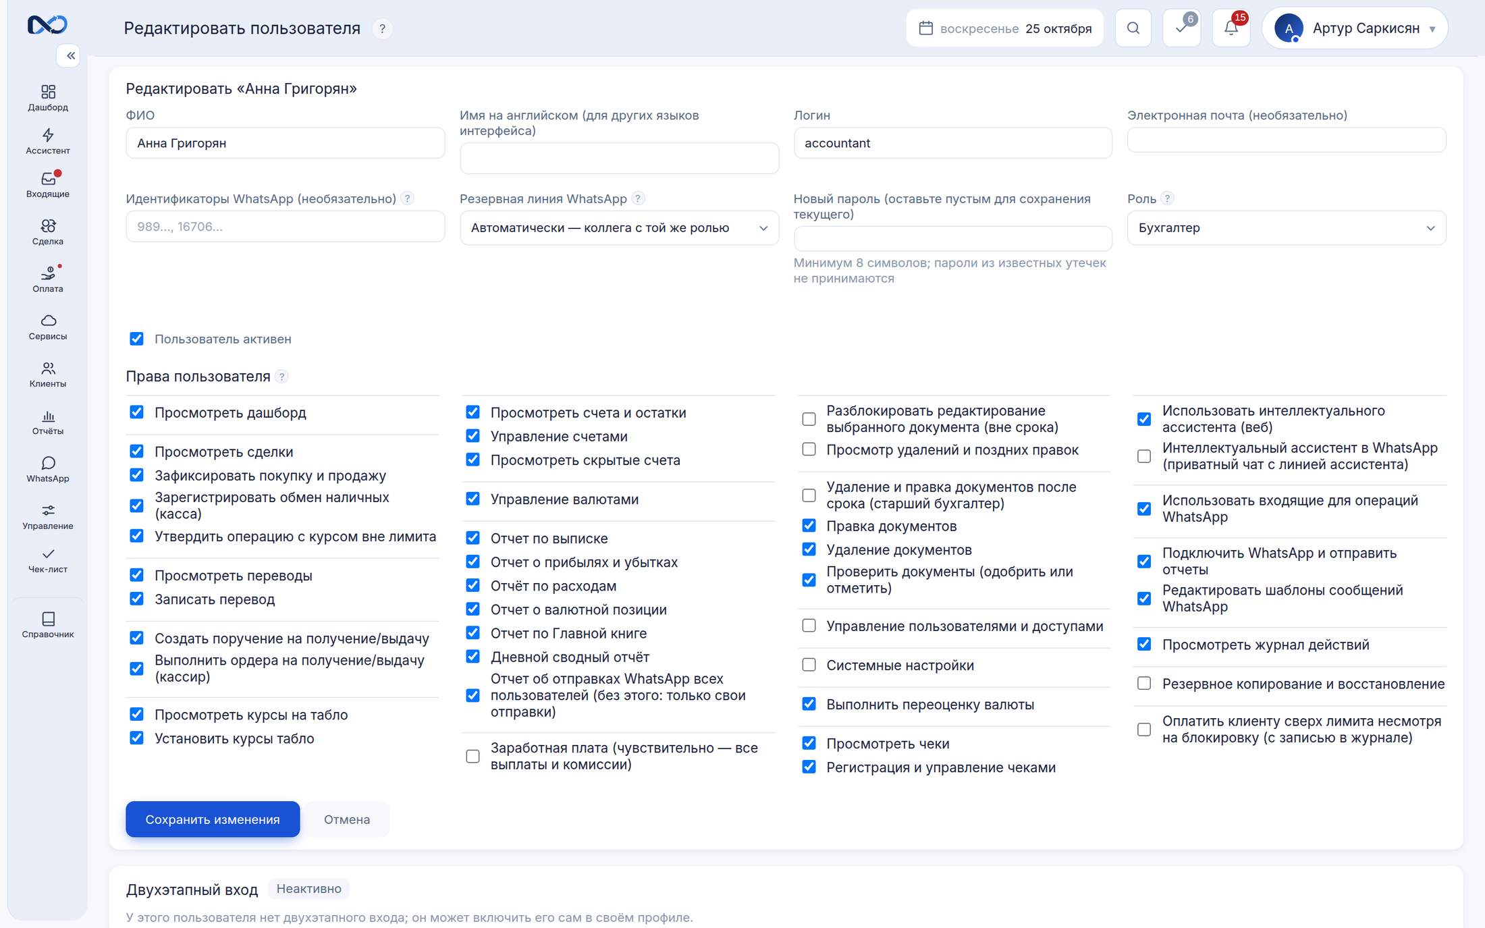Enable Резервное копирование и восстановление checkbox
The image size is (1485, 928).
[1144, 684]
